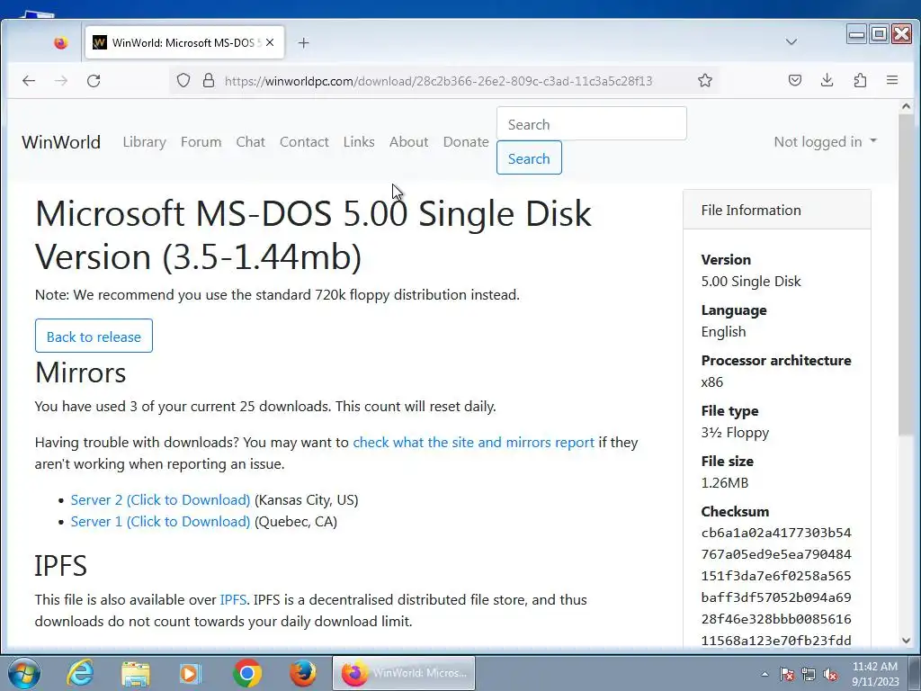
Task: Click the muted volume tray icon
Action: pos(830,674)
